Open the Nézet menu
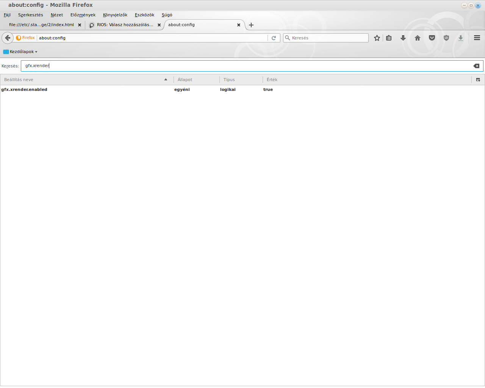The image size is (485, 388). (x=57, y=15)
